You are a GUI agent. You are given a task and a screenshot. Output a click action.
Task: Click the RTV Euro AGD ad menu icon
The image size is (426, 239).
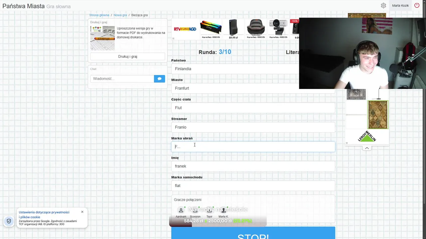pos(173,39)
